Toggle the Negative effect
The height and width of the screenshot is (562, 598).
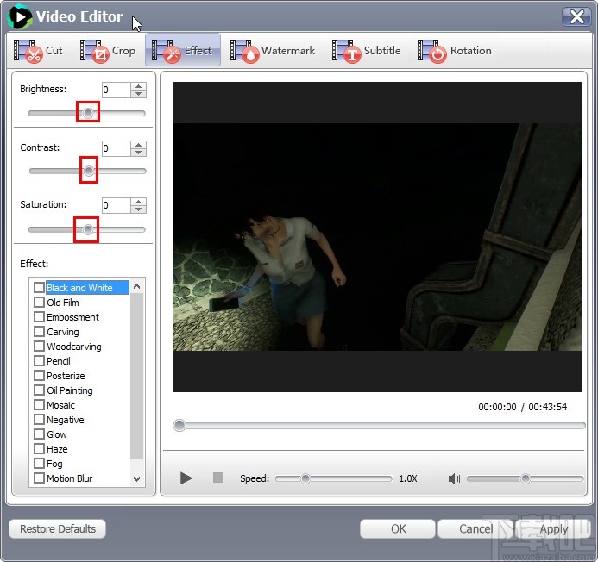[x=39, y=420]
